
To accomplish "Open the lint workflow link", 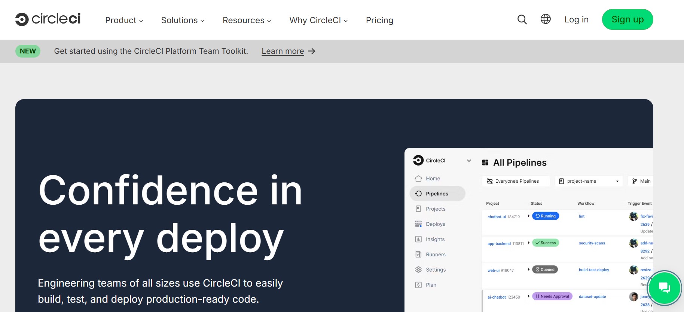I will [581, 216].
